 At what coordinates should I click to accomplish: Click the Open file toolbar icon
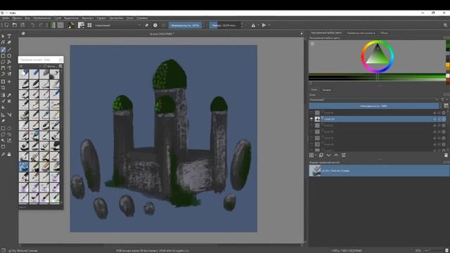click(15, 25)
